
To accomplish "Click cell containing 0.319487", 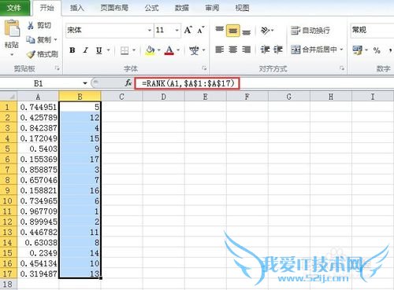I will [38, 273].
